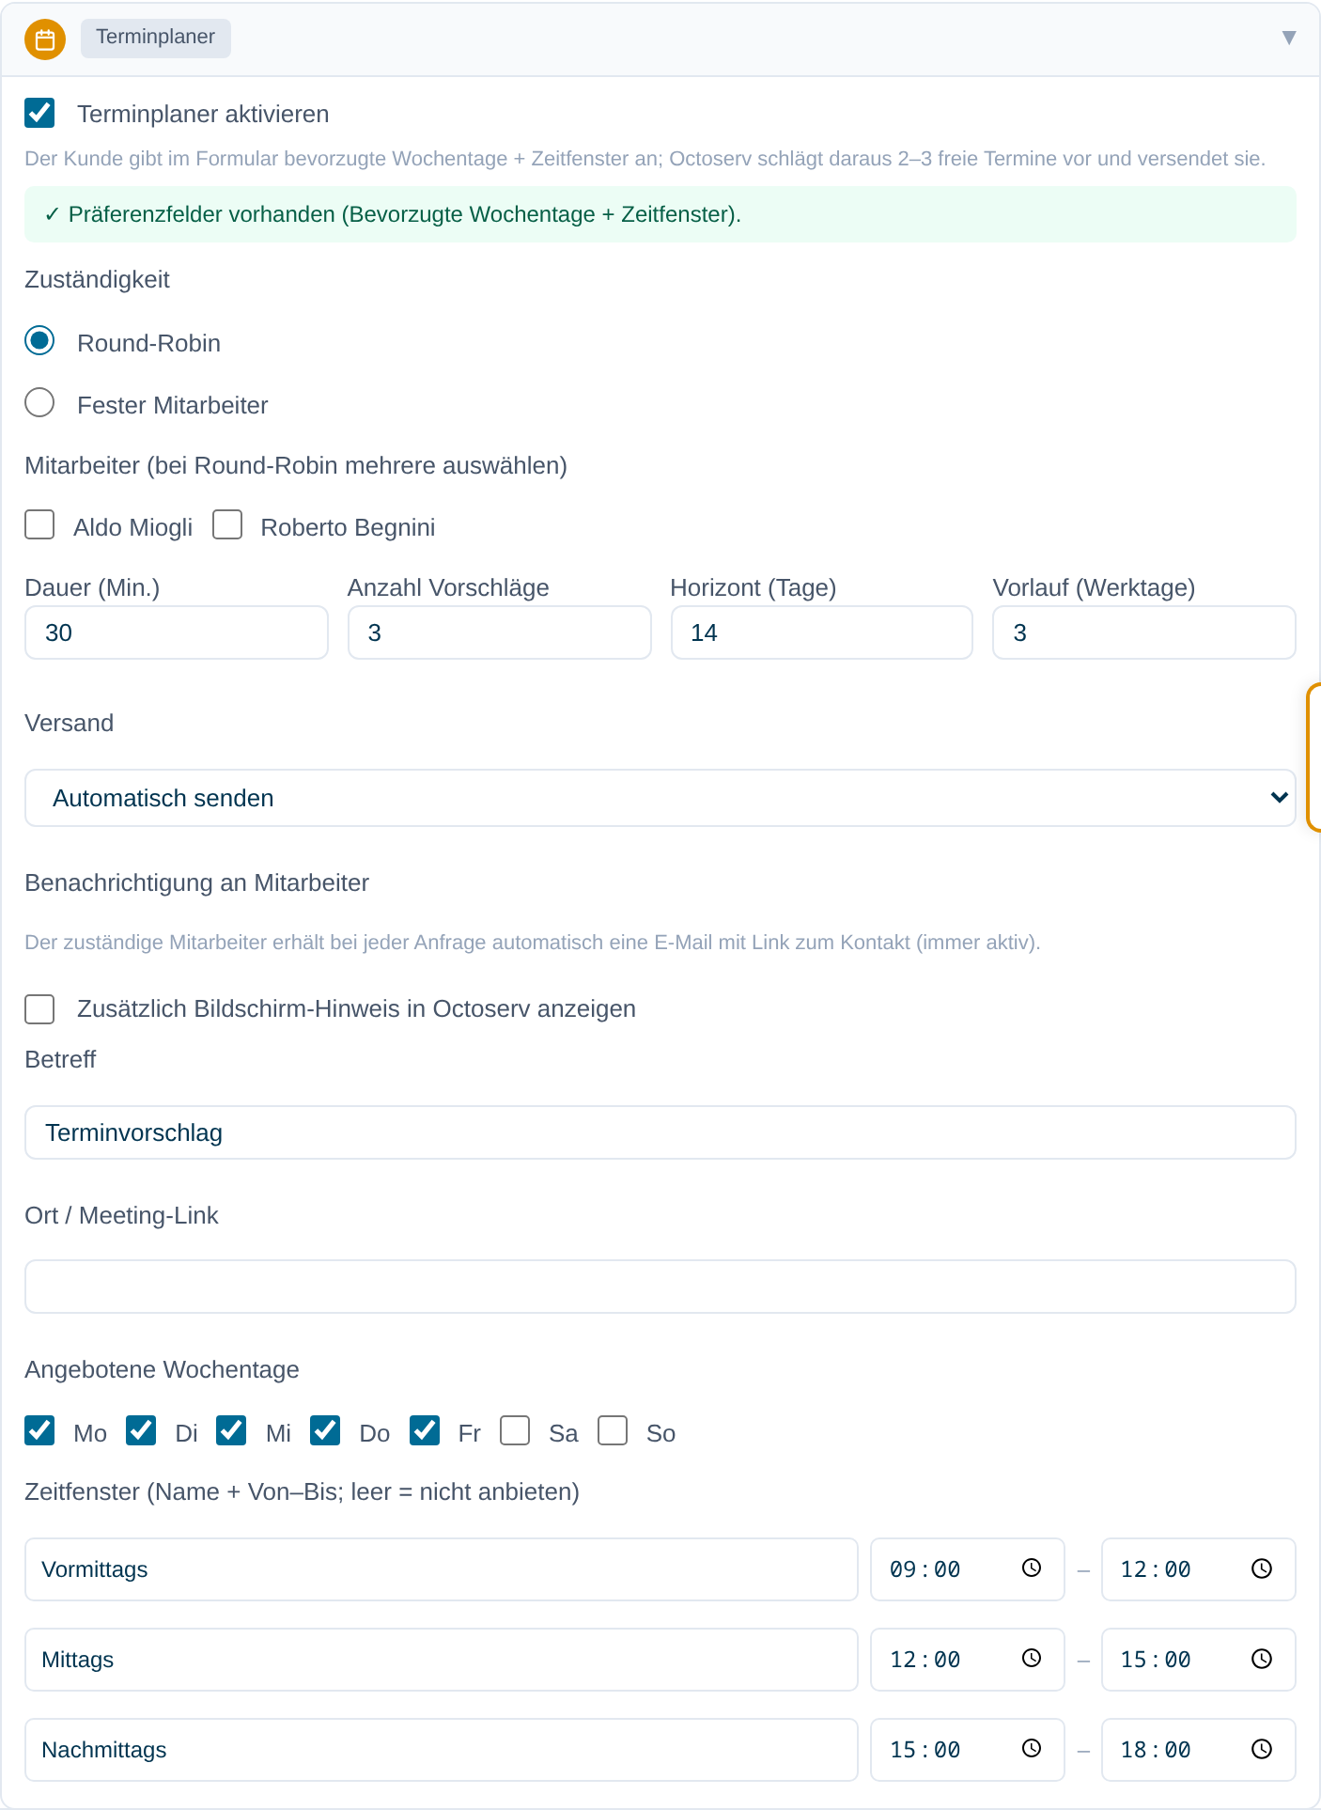
Task: Click the Dauer (Min.) field
Action: point(177,632)
